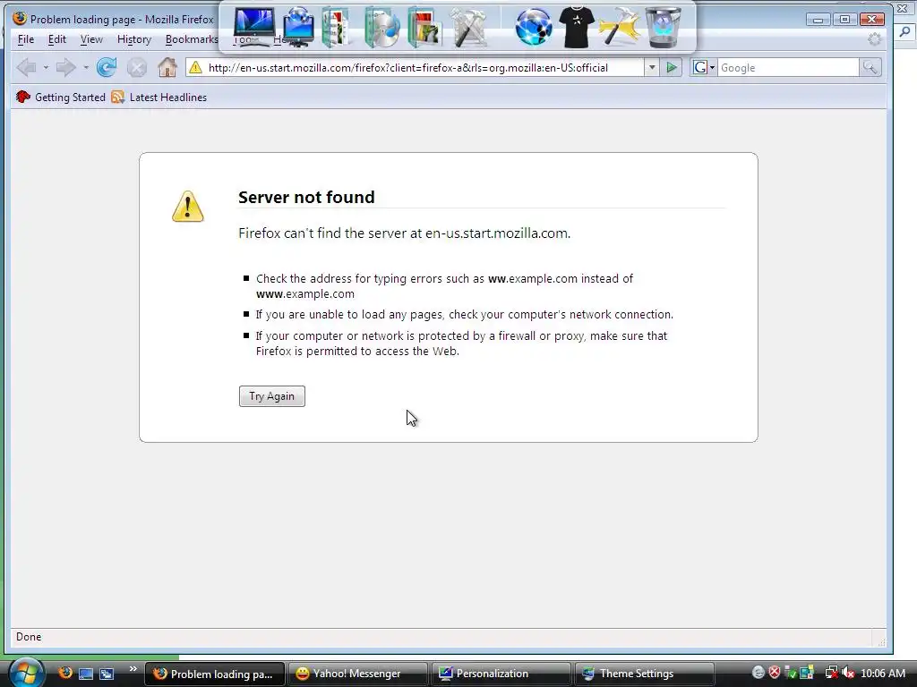Click the Problem loading page taskbar button
917x687 pixels.
pyautogui.click(x=214, y=674)
